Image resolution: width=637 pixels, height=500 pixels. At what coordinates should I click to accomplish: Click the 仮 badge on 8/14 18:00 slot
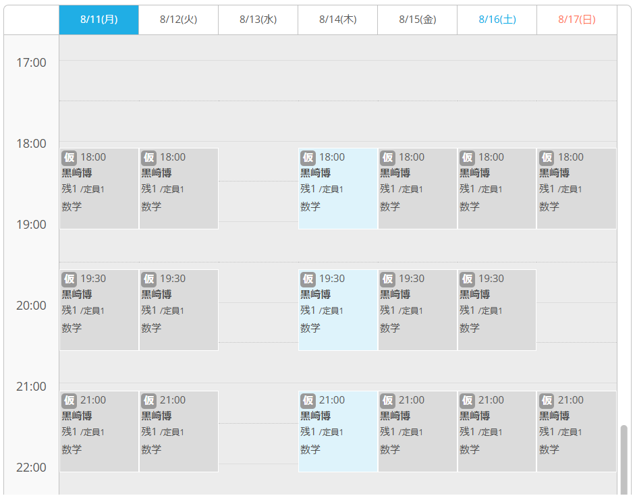click(308, 158)
